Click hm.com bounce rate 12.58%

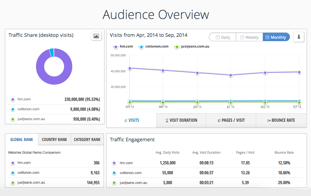pos(284,163)
